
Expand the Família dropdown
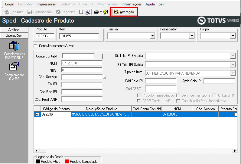point(152,36)
